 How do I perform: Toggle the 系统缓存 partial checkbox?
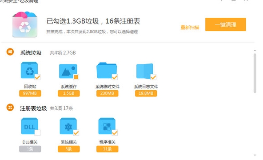[x=76, y=77]
